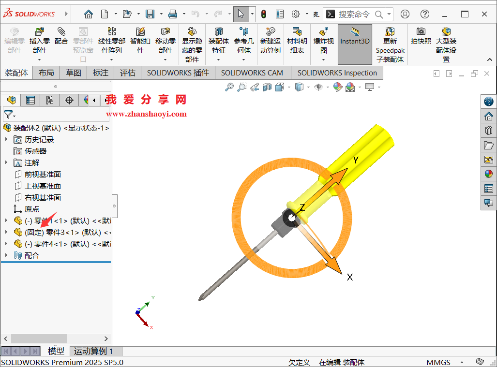The height and width of the screenshot is (367, 497).
Task: Click Smart Fasteners (智能扣件)
Action: point(140,41)
